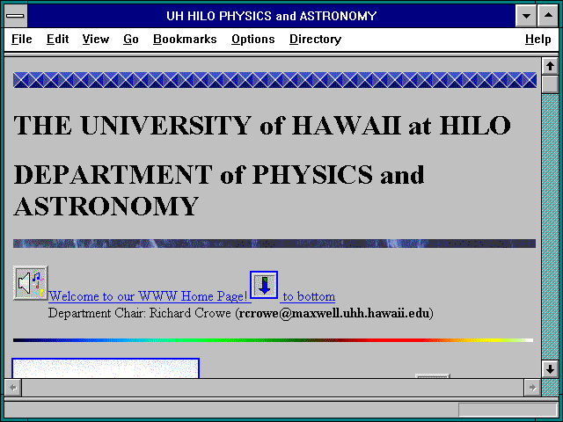This screenshot has width=563, height=422.
Task: Click the vertical scrollbar up arrow
Action: pyautogui.click(x=550, y=67)
